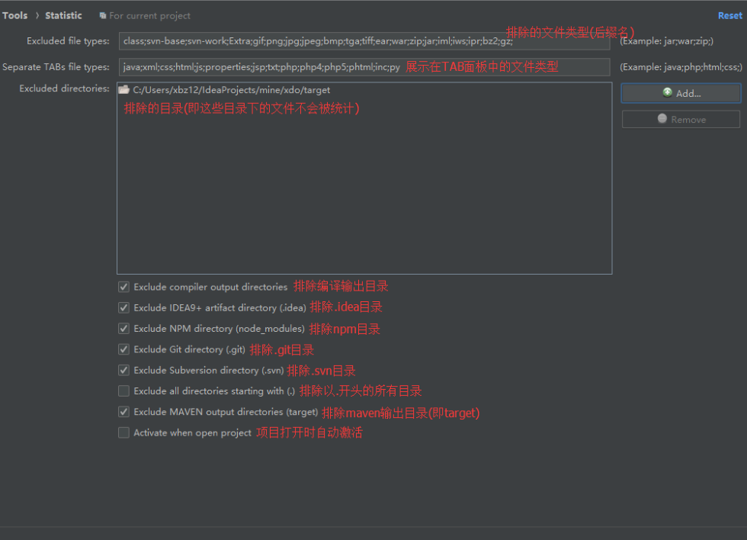This screenshot has height=540, width=747.
Task: Click the For current project label
Action: coord(149,16)
